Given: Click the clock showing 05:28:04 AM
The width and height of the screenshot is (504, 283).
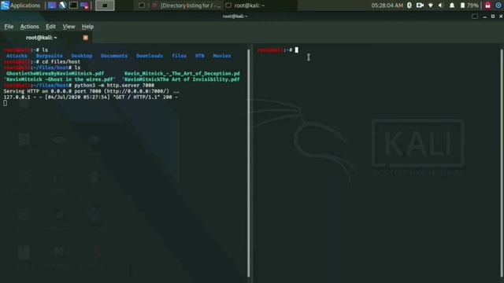Looking at the screenshot, I should [387, 6].
